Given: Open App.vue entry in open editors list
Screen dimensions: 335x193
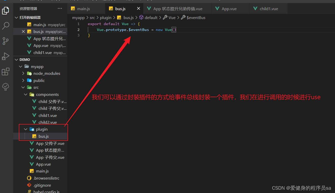Looking at the screenshot, I should tap(40, 46).
